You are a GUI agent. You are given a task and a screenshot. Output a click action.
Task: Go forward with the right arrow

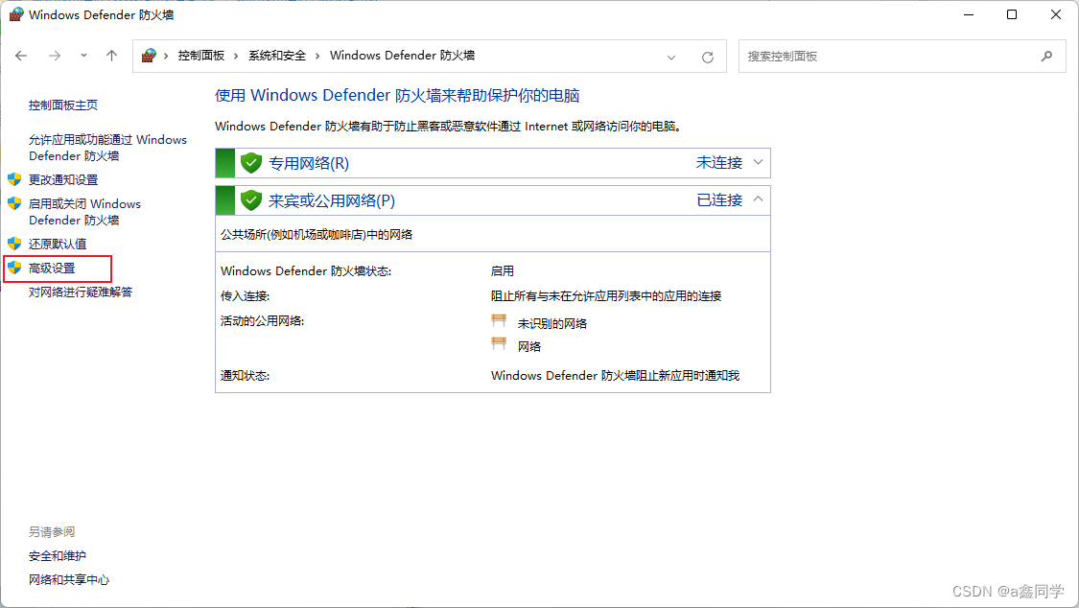[55, 56]
